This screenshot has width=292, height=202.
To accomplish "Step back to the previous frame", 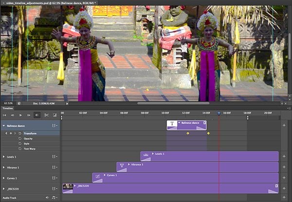I will coord(12,115).
